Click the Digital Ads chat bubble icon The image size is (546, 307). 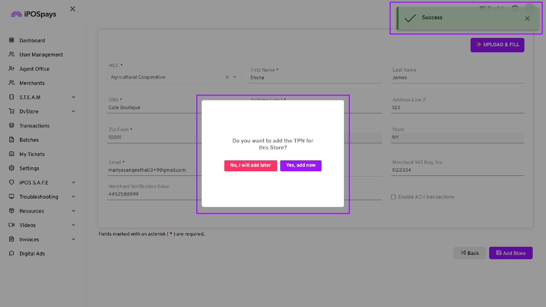coord(11,254)
